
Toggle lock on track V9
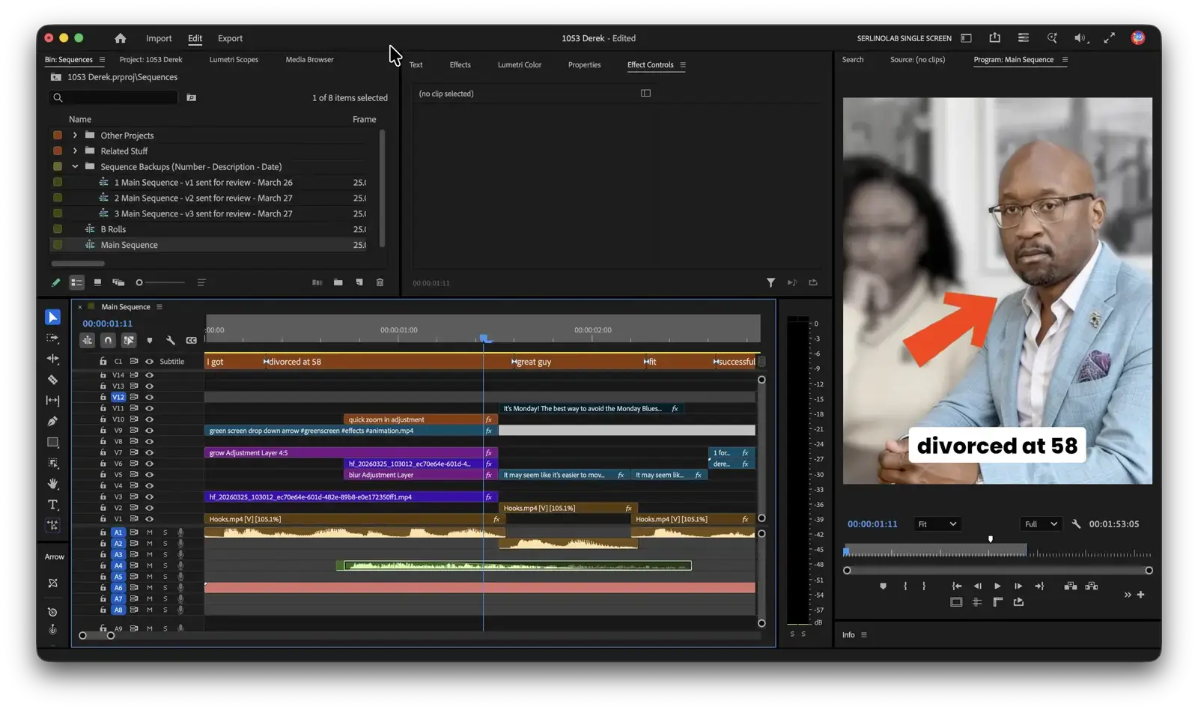(x=103, y=431)
